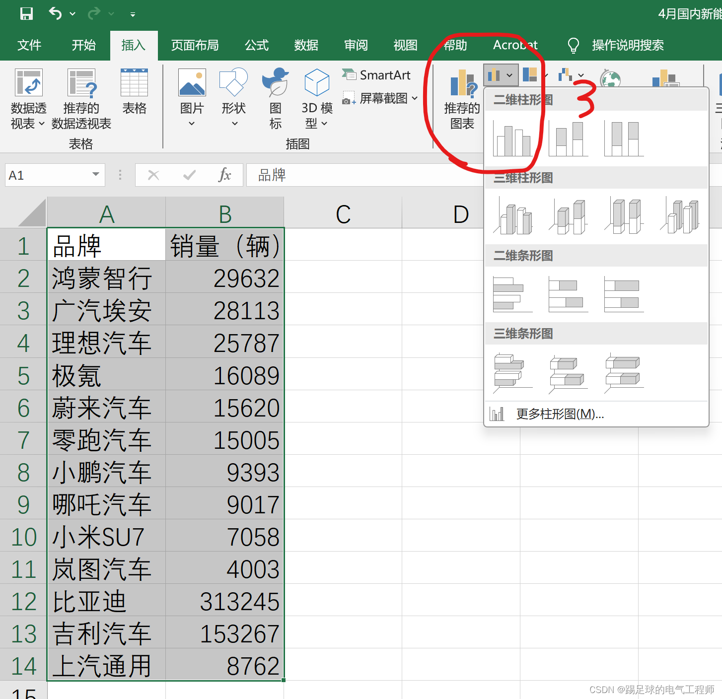Open the 图片 dropdown chevron
722x699 pixels.
[x=192, y=124]
